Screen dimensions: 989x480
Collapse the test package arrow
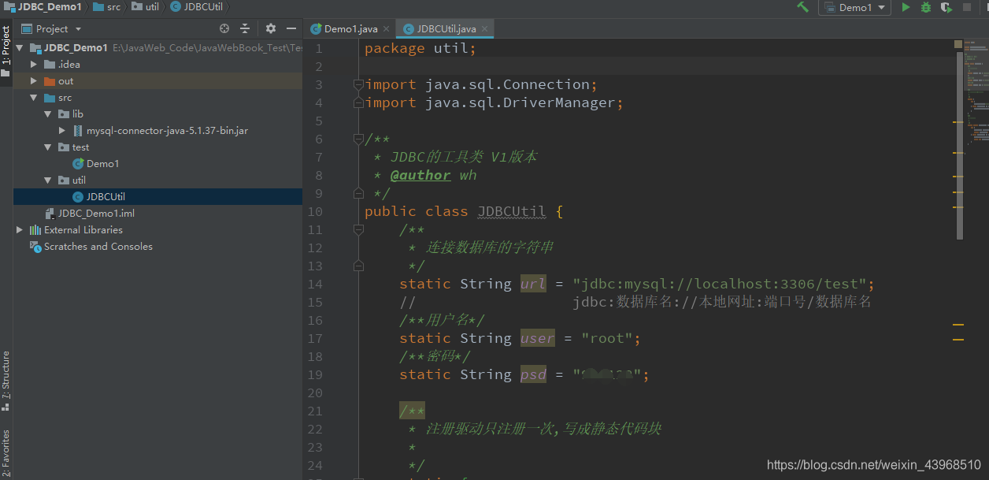(48, 147)
